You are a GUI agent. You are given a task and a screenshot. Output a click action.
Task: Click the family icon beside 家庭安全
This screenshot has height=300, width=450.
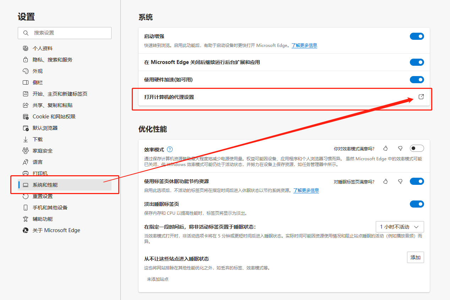pos(25,151)
